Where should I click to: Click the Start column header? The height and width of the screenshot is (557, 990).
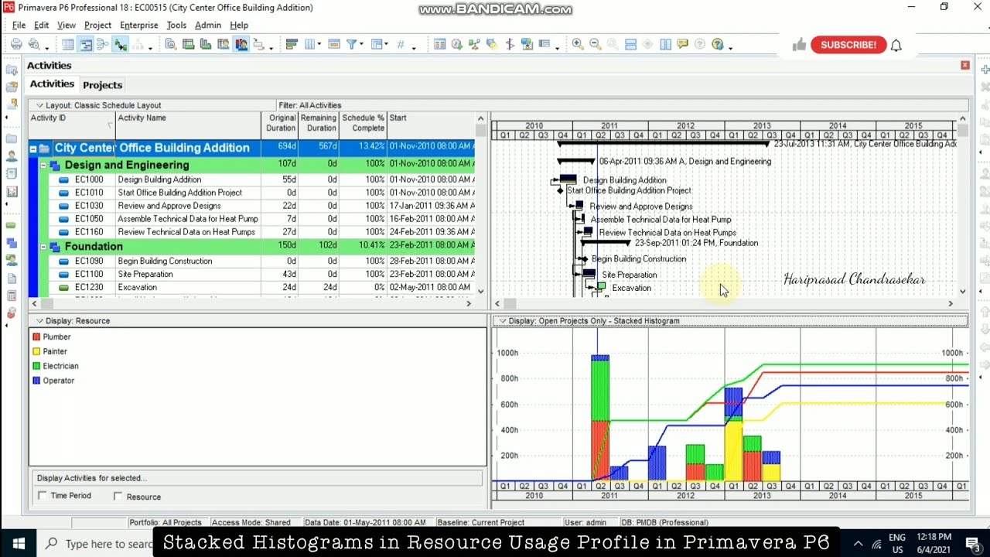tap(431, 125)
